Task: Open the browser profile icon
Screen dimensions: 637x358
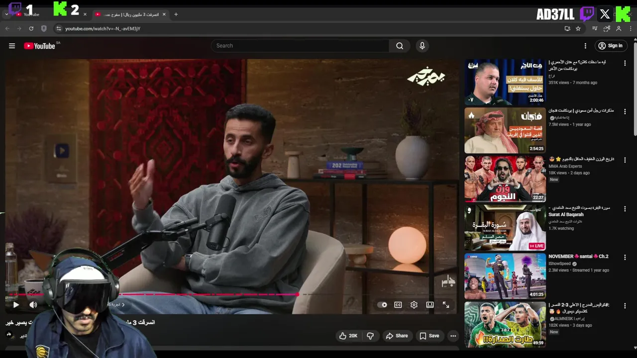Action: point(618,28)
